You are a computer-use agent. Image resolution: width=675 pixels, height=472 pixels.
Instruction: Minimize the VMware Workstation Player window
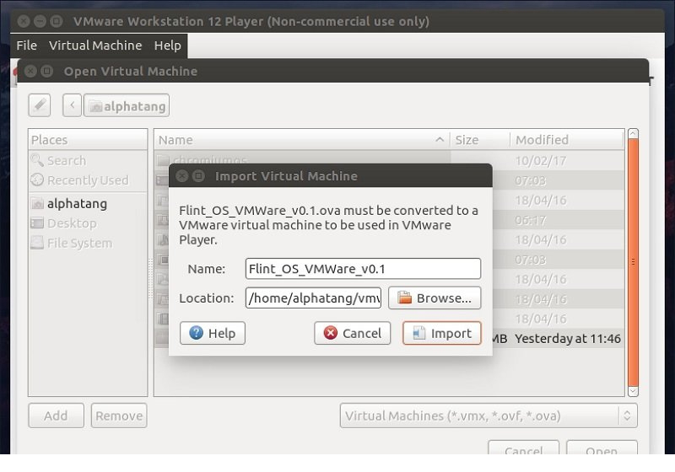coord(40,21)
